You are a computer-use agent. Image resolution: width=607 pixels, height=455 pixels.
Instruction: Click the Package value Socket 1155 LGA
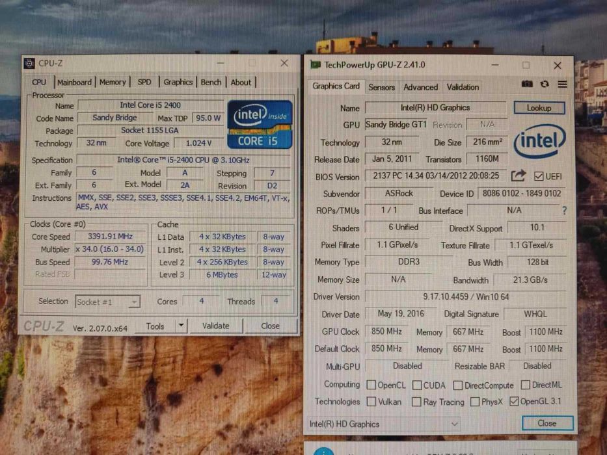(150, 131)
